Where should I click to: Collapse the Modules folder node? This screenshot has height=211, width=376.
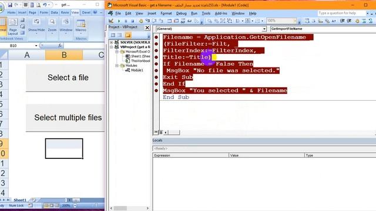[117, 66]
